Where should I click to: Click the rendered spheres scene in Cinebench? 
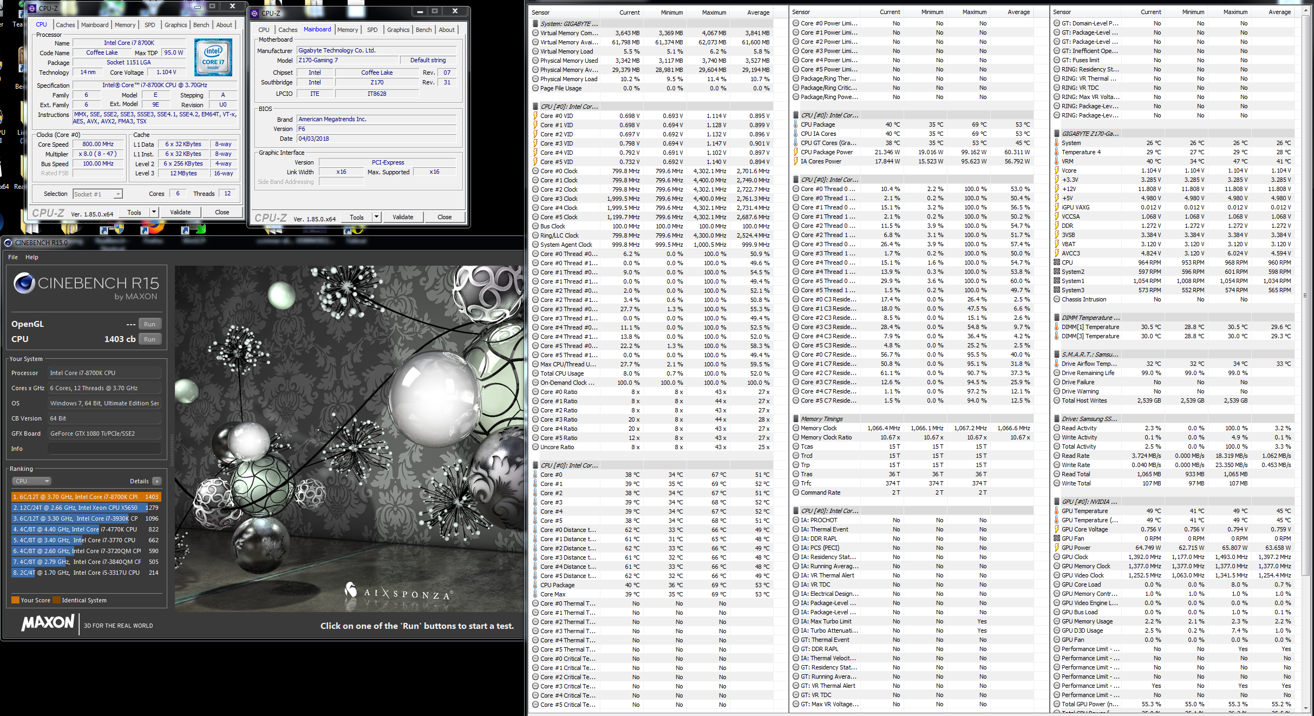click(x=350, y=438)
